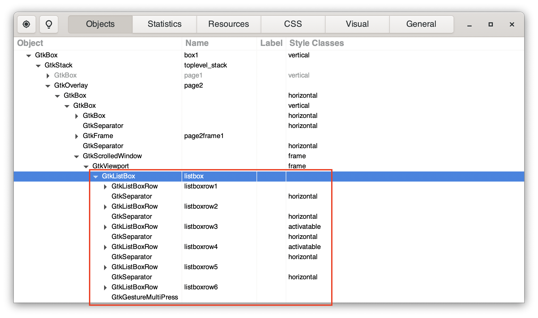The image size is (538, 318).
Task: Collapse the GtkViewport node
Action: (x=86, y=166)
